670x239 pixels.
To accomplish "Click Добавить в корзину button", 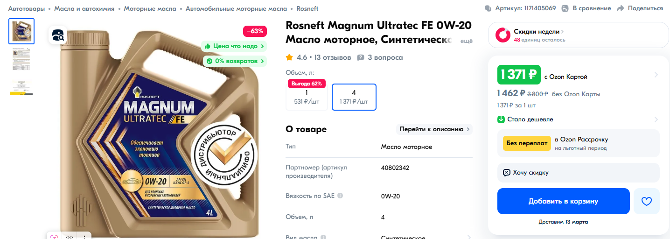I will 564,201.
